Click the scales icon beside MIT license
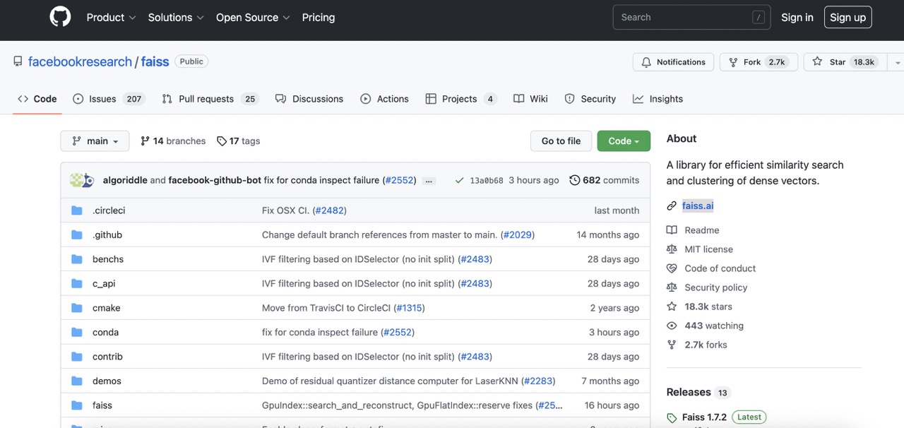The height and width of the screenshot is (428, 904). 672,249
